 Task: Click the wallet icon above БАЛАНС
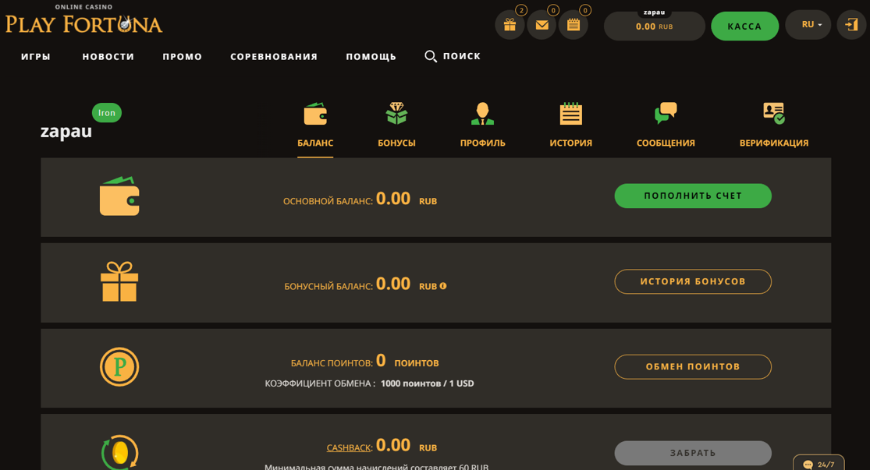315,114
